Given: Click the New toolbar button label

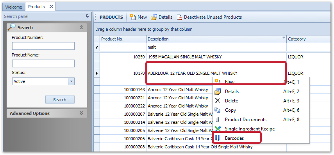Looking at the screenshot, I should [x=142, y=17].
